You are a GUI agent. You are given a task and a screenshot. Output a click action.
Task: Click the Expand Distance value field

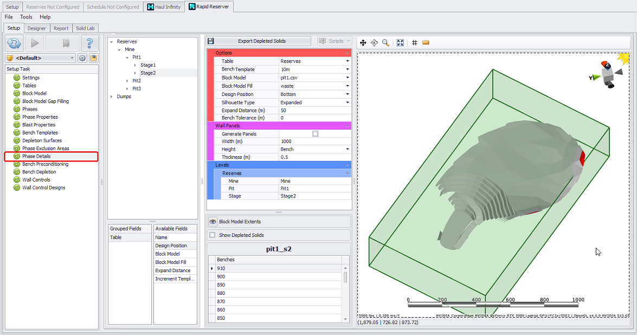click(x=313, y=111)
